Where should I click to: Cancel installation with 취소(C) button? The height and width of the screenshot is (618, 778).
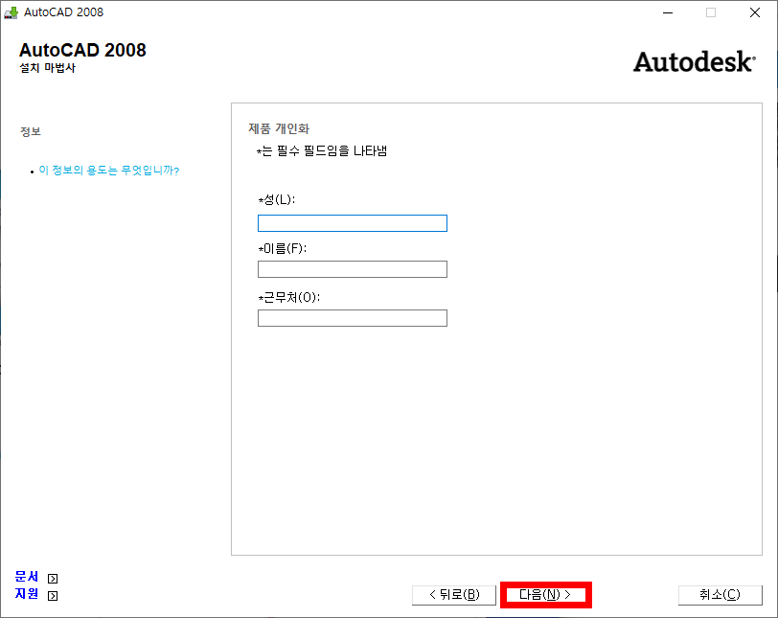pos(720,595)
